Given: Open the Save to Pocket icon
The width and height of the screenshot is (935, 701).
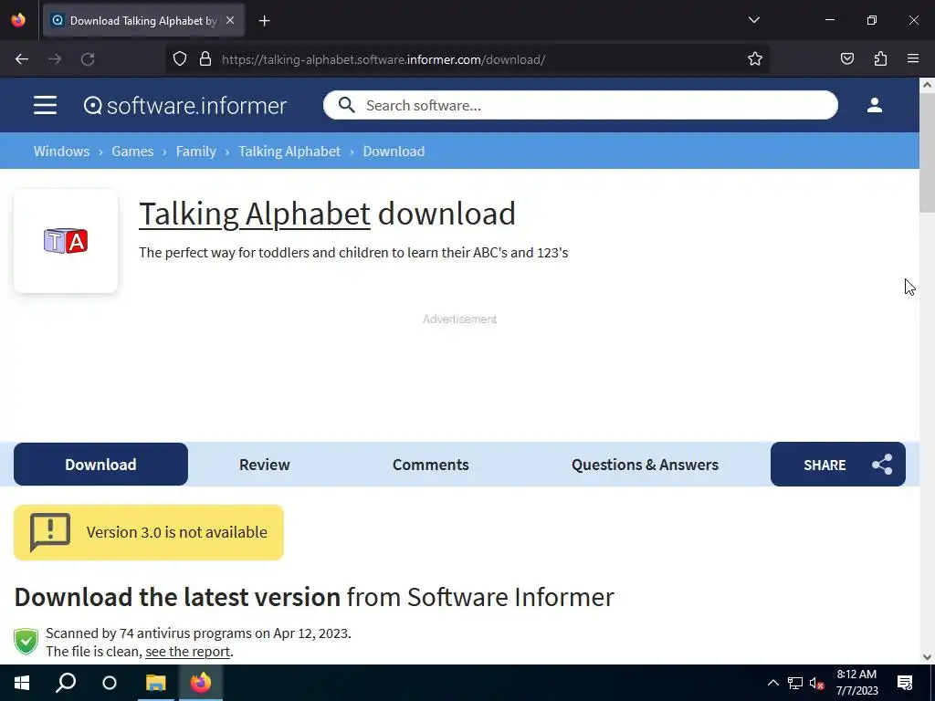Looking at the screenshot, I should click(x=846, y=59).
